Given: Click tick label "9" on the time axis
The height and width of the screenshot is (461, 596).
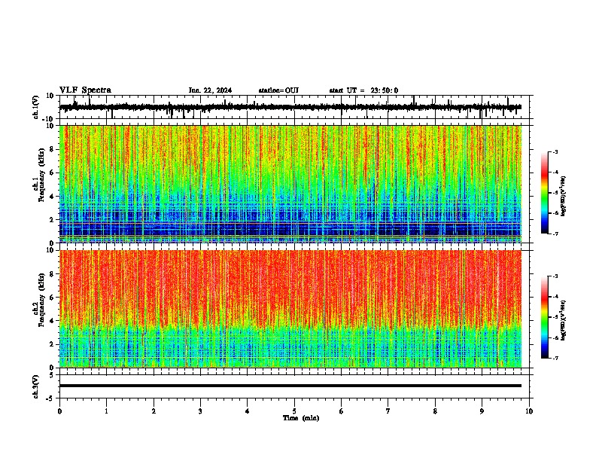Looking at the screenshot, I should point(482,411).
